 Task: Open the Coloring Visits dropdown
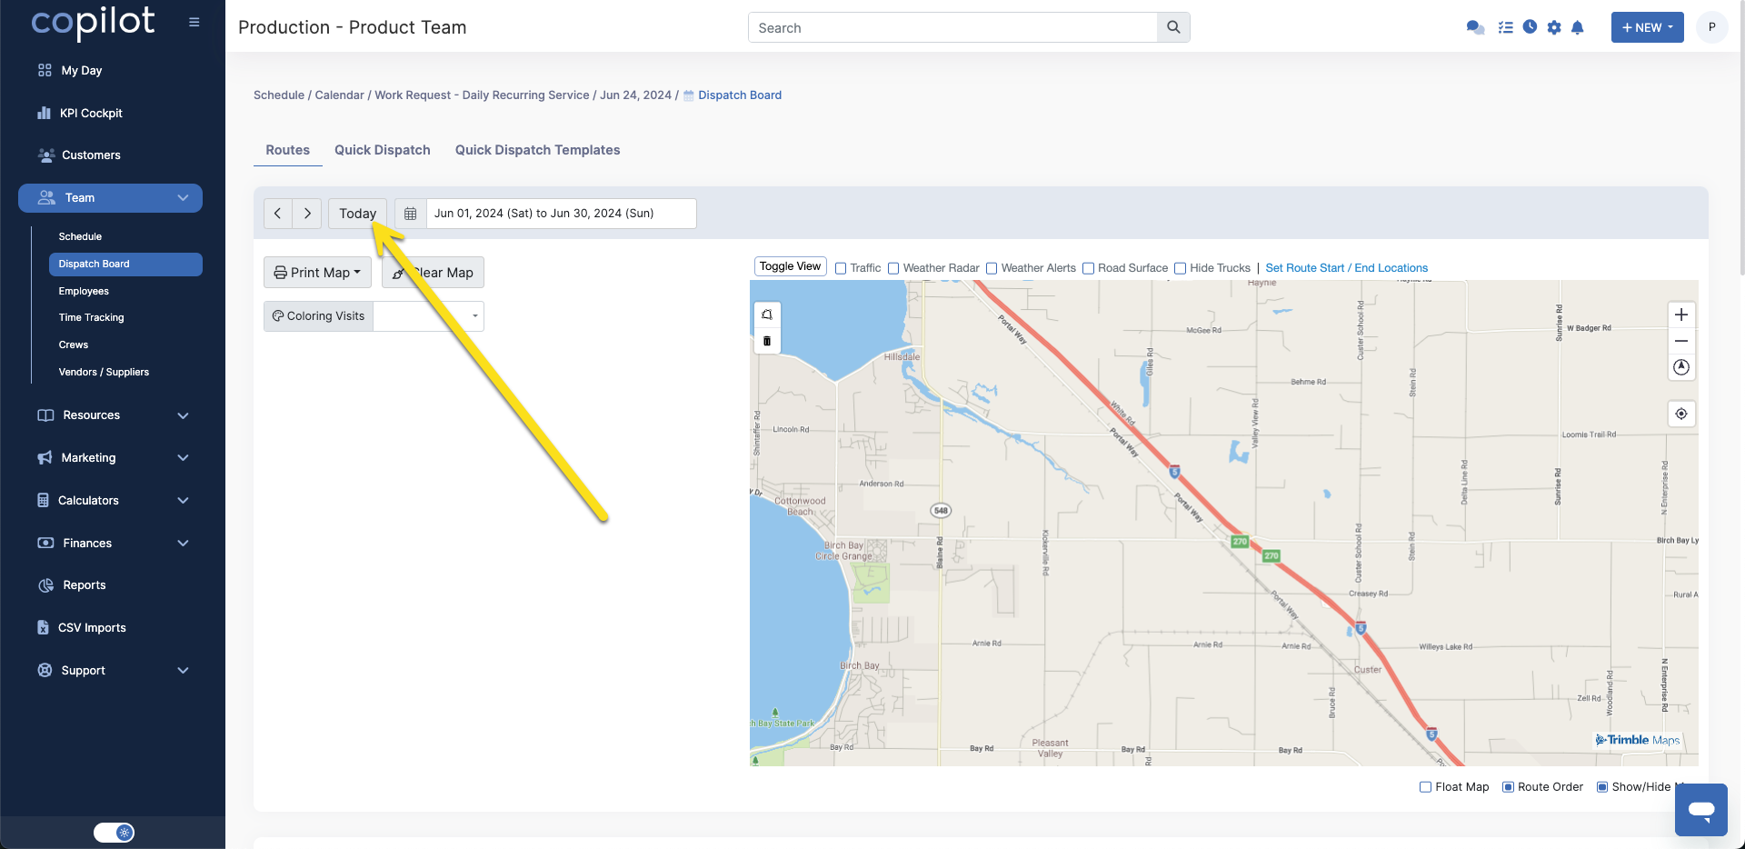(x=428, y=316)
